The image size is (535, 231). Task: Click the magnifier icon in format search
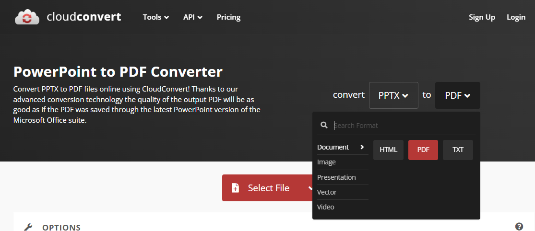[x=324, y=125]
